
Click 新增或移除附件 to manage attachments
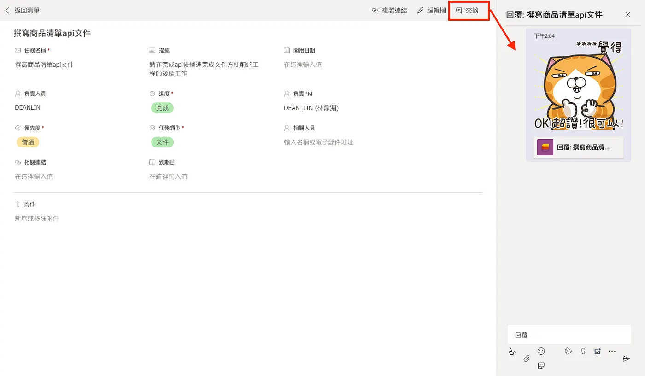37,218
